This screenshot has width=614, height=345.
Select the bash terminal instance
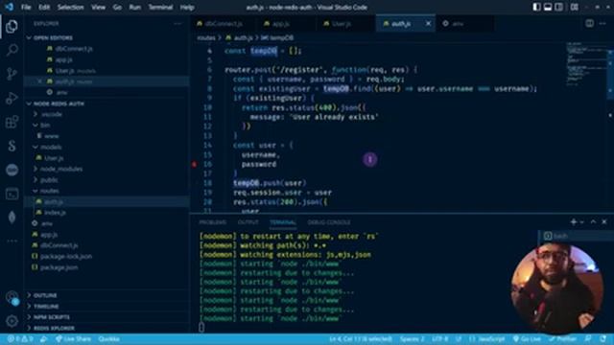(576, 236)
